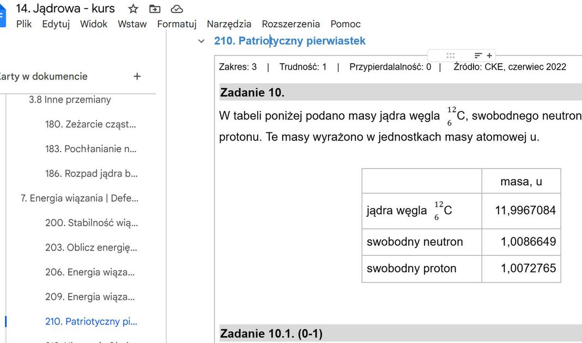
Task: Open the Formatuj menu
Action: [x=177, y=24]
